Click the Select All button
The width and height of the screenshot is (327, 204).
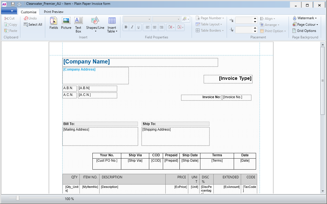(x=33, y=25)
